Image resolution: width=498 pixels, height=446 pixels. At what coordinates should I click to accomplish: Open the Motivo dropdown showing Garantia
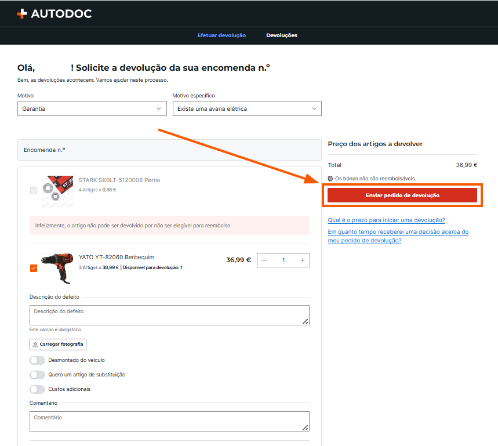coord(92,108)
